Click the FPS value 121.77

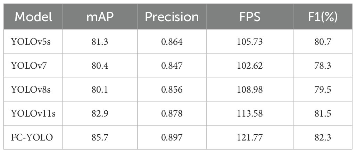250,137
